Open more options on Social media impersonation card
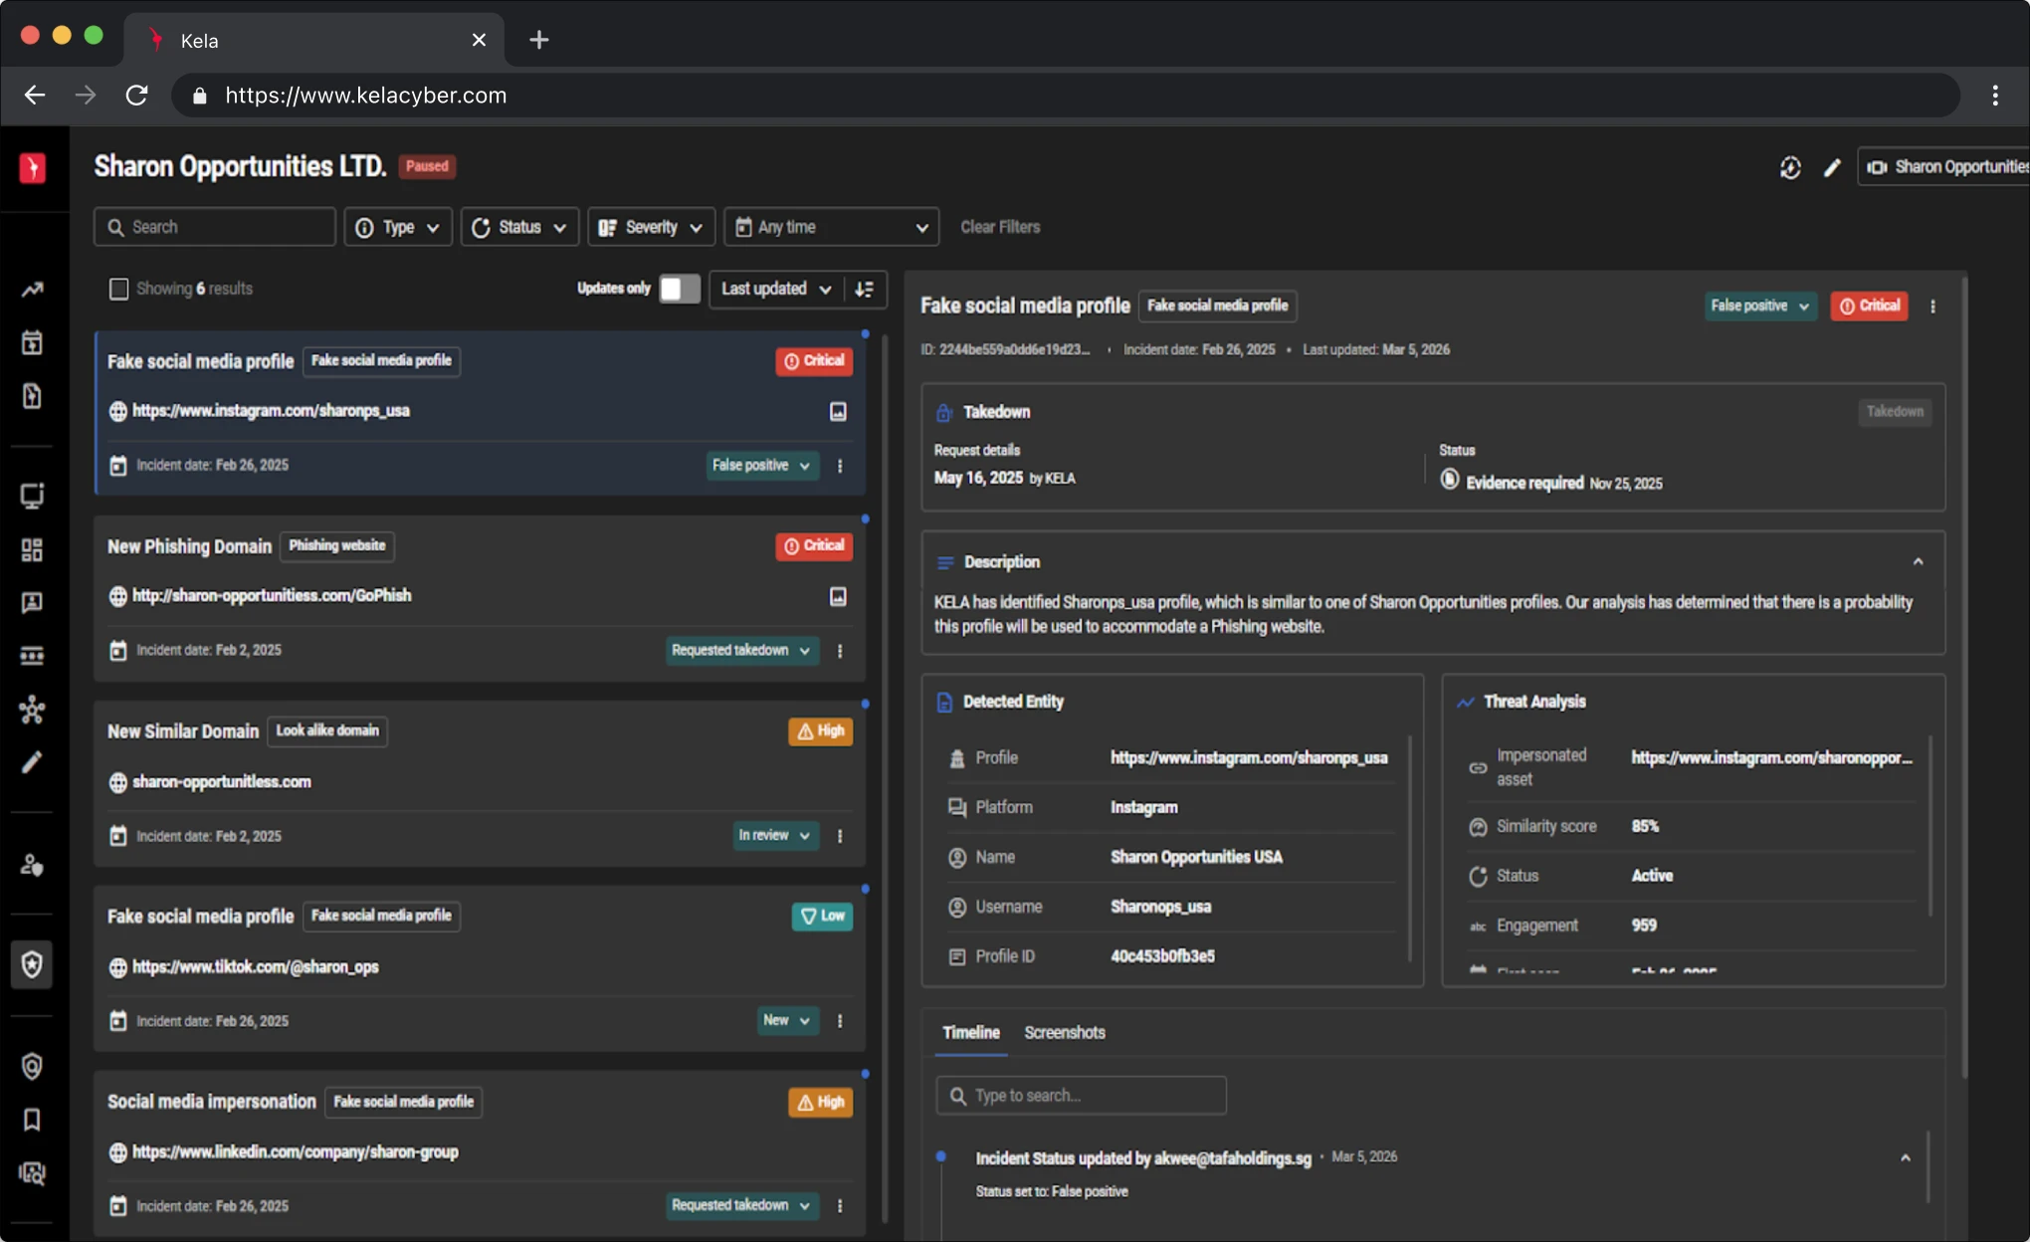 [840, 1206]
